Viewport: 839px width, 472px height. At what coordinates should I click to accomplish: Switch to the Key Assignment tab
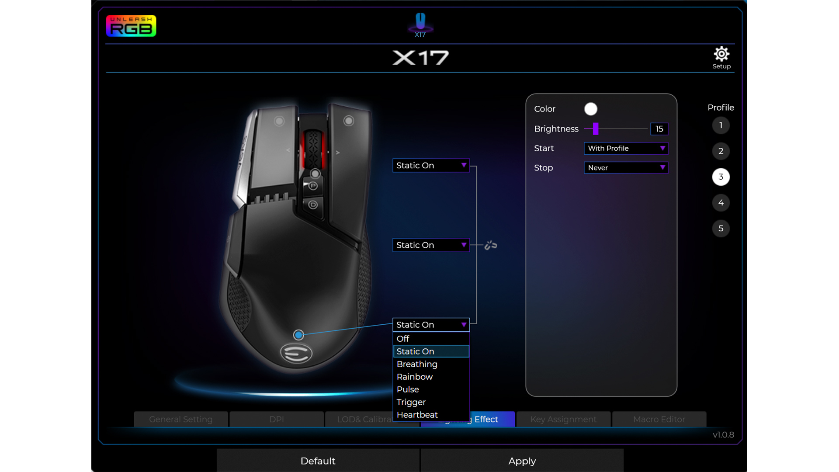tap(563, 419)
